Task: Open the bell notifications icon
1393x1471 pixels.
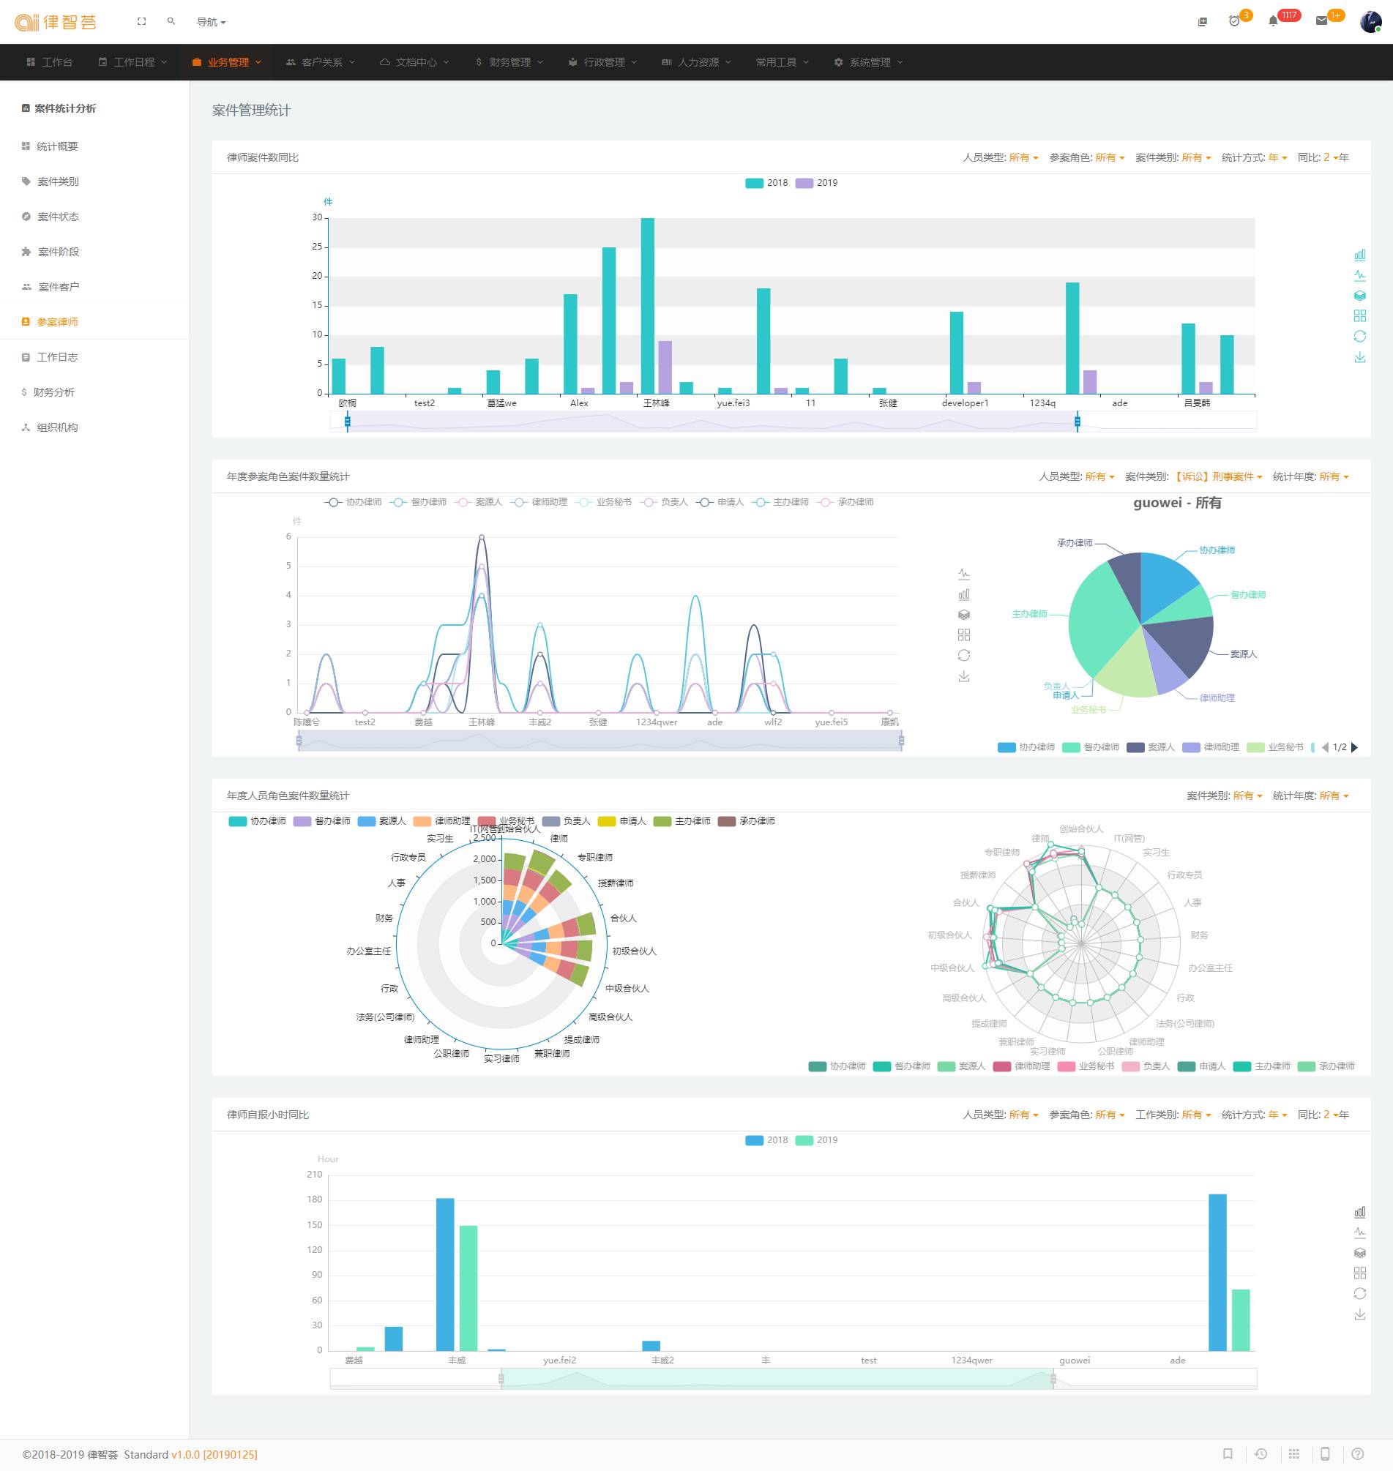Action: [1273, 20]
